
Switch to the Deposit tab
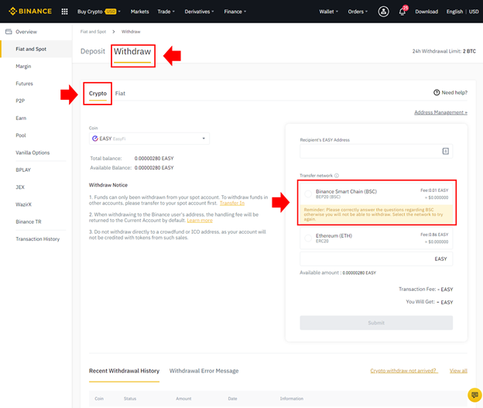tap(93, 51)
